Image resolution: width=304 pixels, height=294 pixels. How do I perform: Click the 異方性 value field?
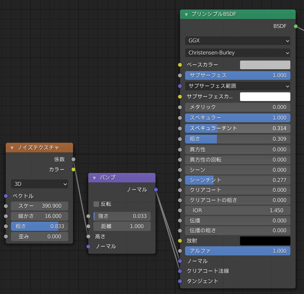click(x=238, y=149)
